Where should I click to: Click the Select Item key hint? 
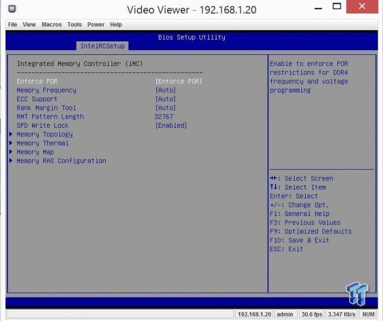click(x=298, y=187)
